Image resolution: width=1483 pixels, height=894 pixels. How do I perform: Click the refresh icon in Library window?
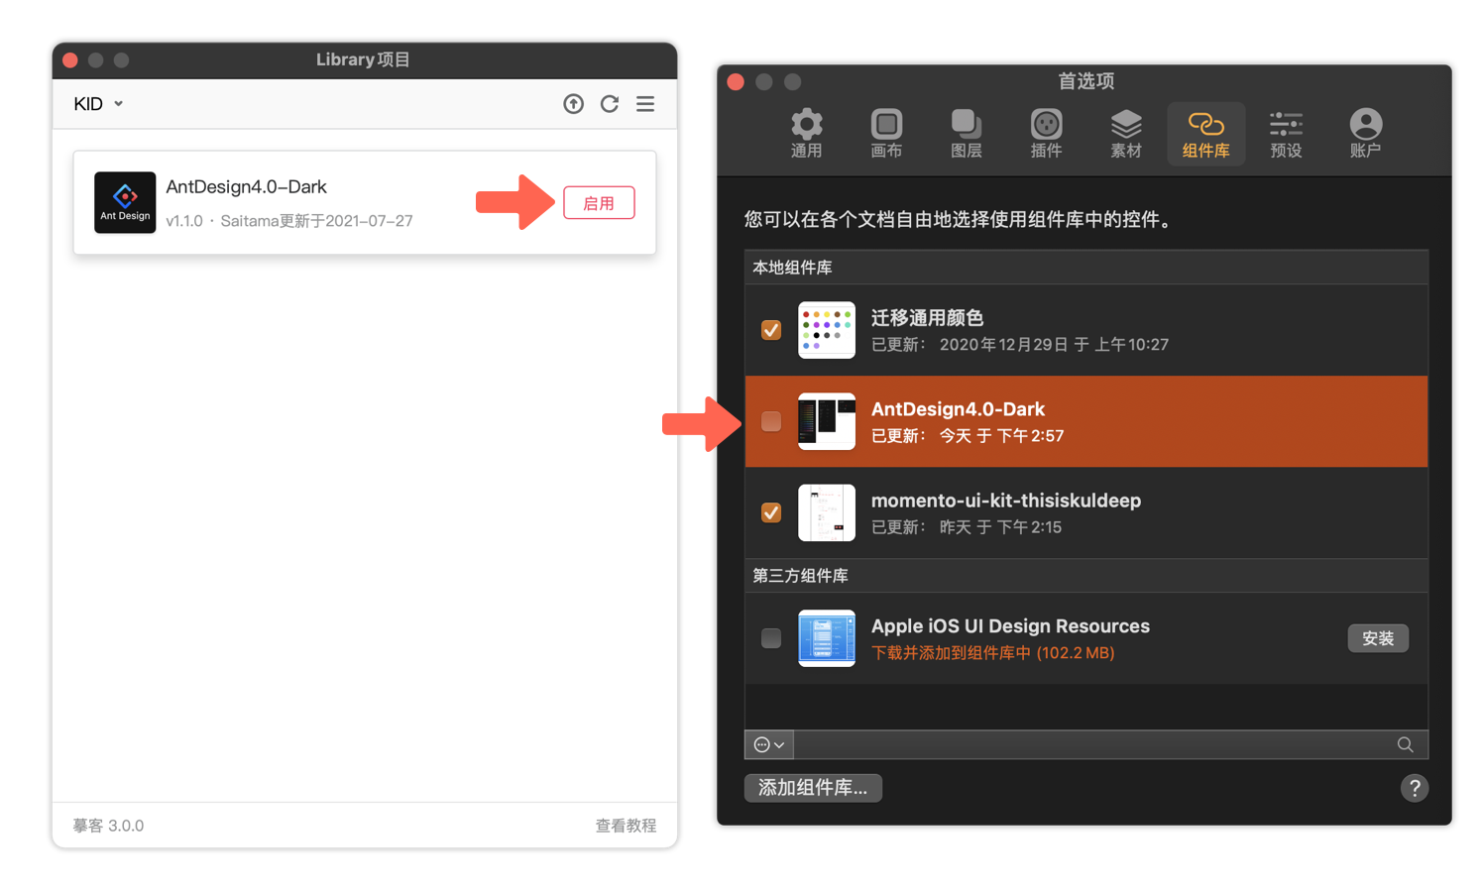point(610,104)
